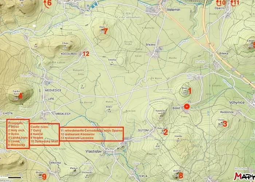This screenshot has width=255, height=182.
Task: Click the Velemín village label
Action: [x=173, y=10]
